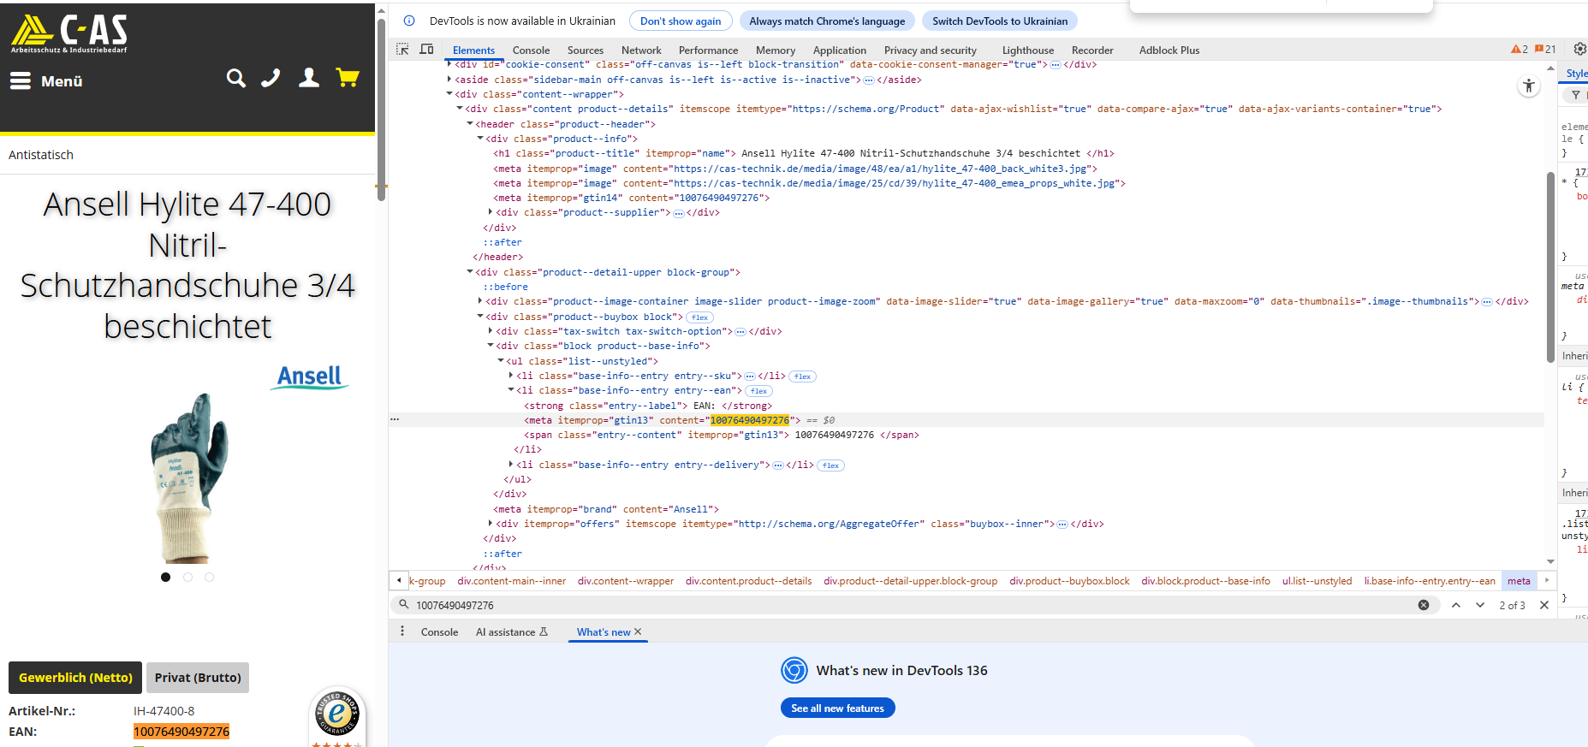Open AI assistance drawer tab

pyautogui.click(x=512, y=632)
